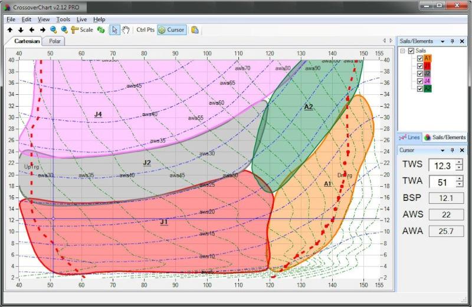
Task: Open the View menu
Action: [44, 19]
